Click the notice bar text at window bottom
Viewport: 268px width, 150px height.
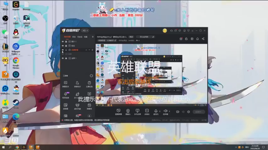tap(87, 120)
